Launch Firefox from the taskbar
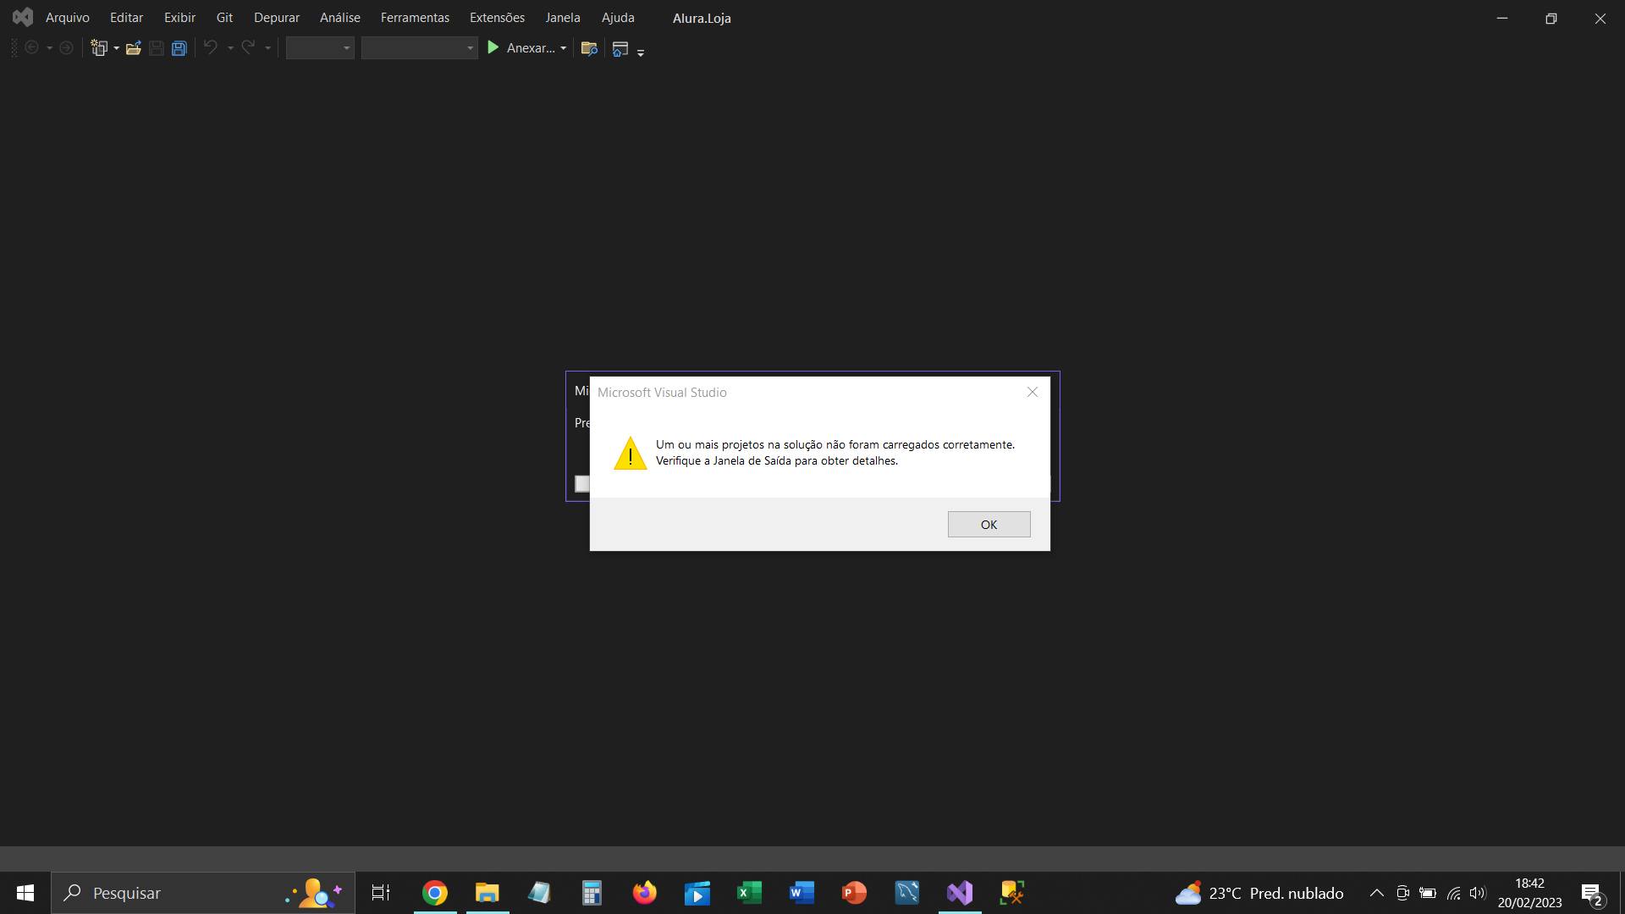Image resolution: width=1625 pixels, height=914 pixels. point(644,893)
